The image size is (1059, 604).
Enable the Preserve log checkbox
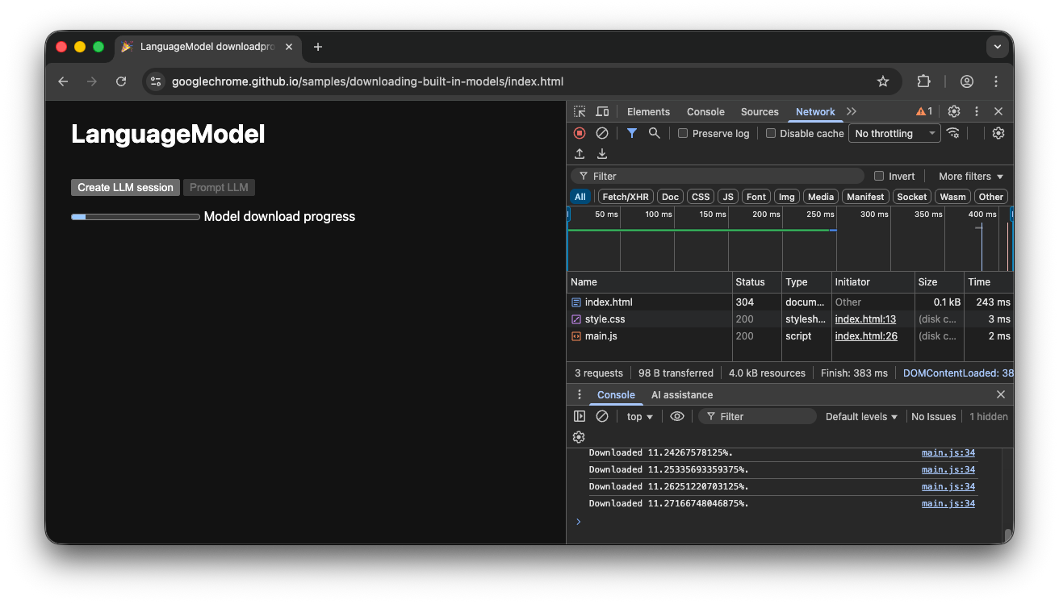[x=683, y=134]
